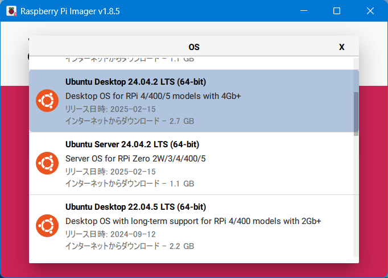Screen dimensions: 388x278
Task: Click the OS dialog header title
Action: (194, 47)
